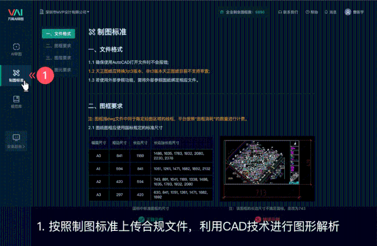Screen dimensions: 377x246
Task: Click the 制图标准 page heading
Action: coord(110,32)
